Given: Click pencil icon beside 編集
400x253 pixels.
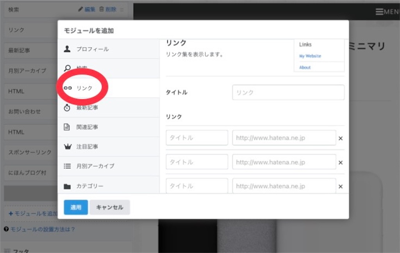Looking at the screenshot, I should pyautogui.click(x=80, y=9).
